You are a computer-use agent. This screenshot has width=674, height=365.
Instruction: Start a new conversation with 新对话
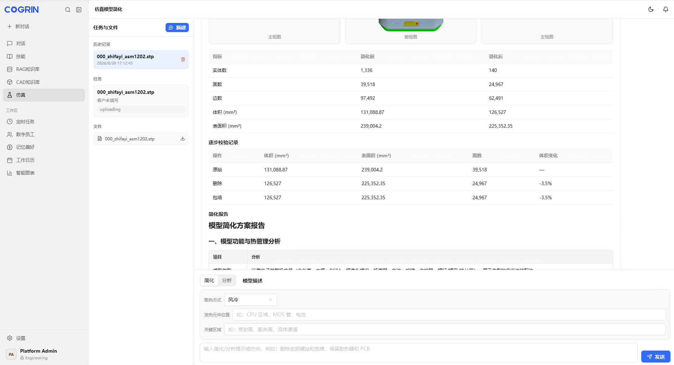click(x=18, y=26)
